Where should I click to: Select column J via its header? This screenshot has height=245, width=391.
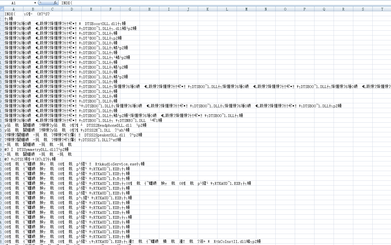[x=188, y=9]
